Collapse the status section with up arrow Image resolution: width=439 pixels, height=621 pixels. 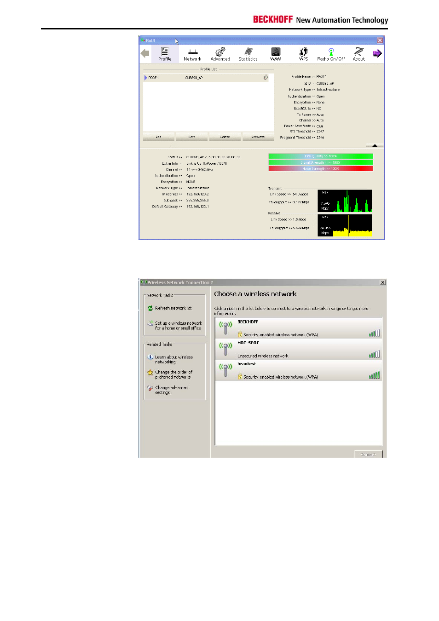click(375, 145)
